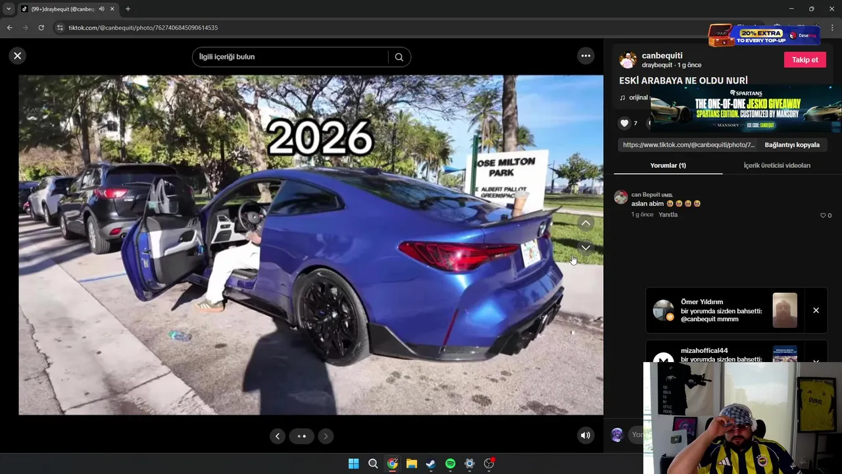Reply with Yanıtla on the comment
842x474 pixels.
coord(668,215)
